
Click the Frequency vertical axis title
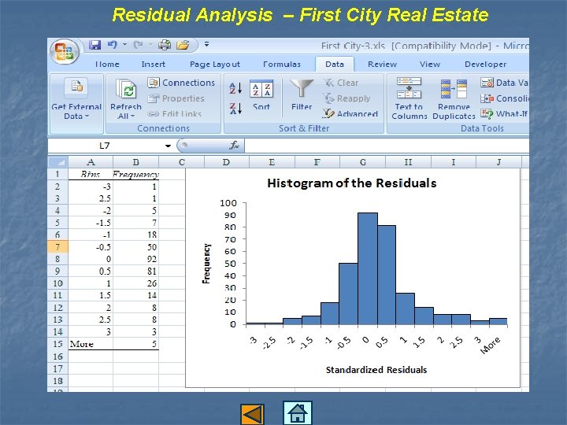click(206, 263)
